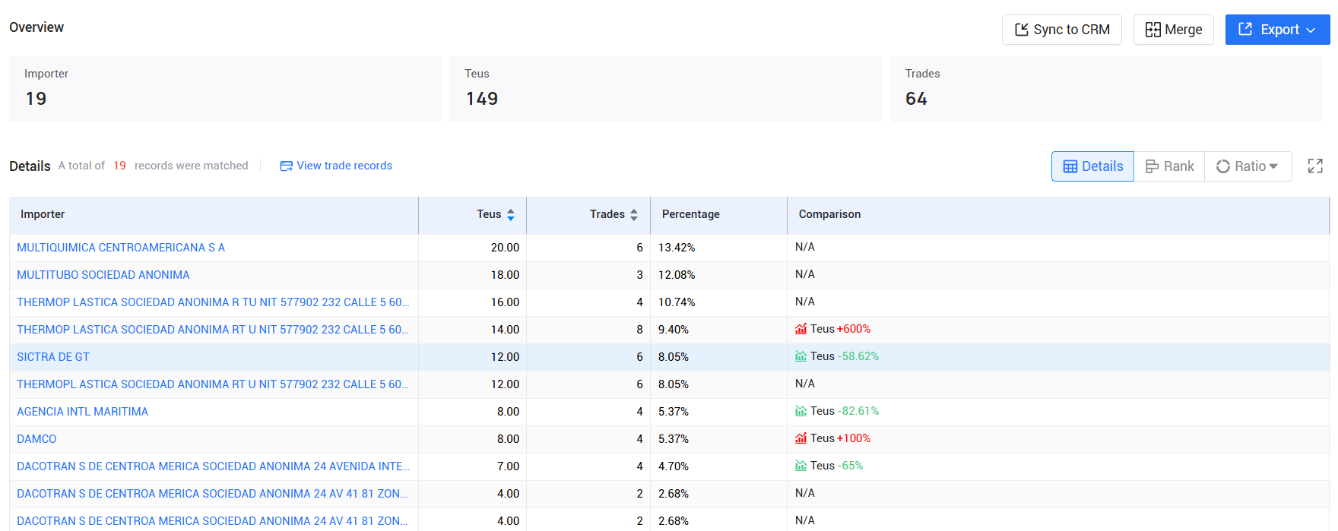The width and height of the screenshot is (1338, 531).
Task: Switch to the Details view tab
Action: [x=1092, y=166]
